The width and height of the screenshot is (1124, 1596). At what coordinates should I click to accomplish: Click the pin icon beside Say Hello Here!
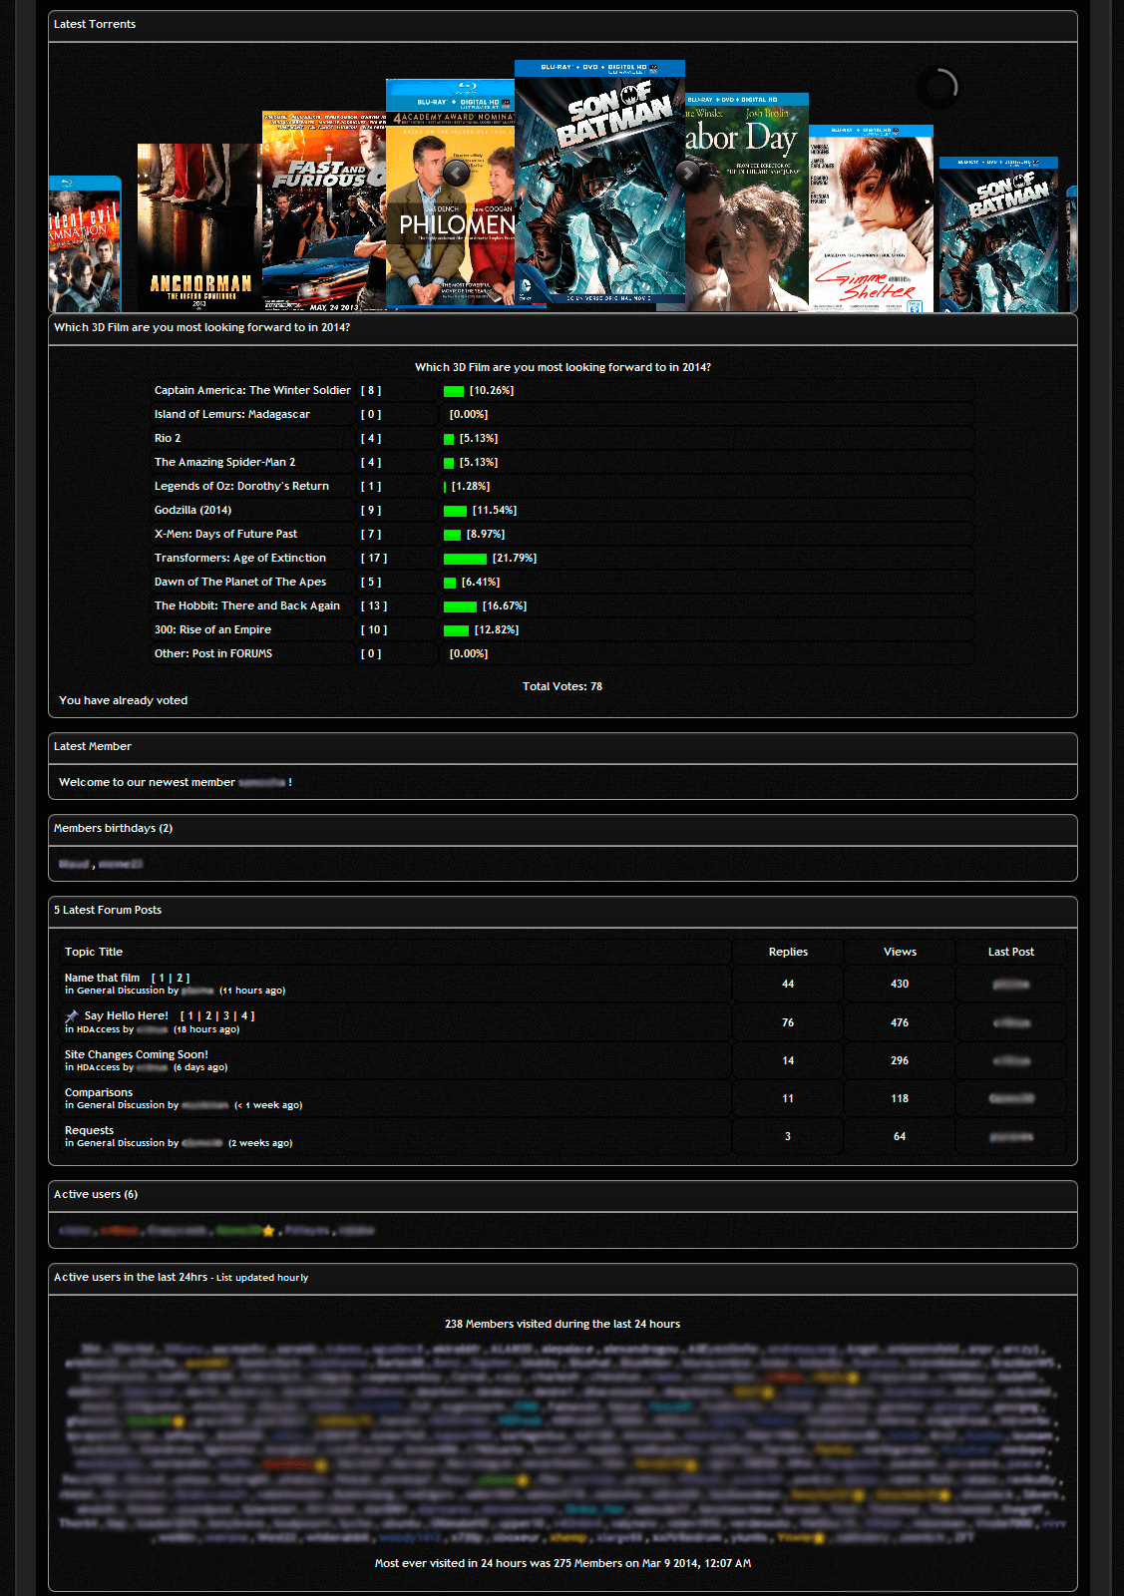pyautogui.click(x=72, y=1015)
